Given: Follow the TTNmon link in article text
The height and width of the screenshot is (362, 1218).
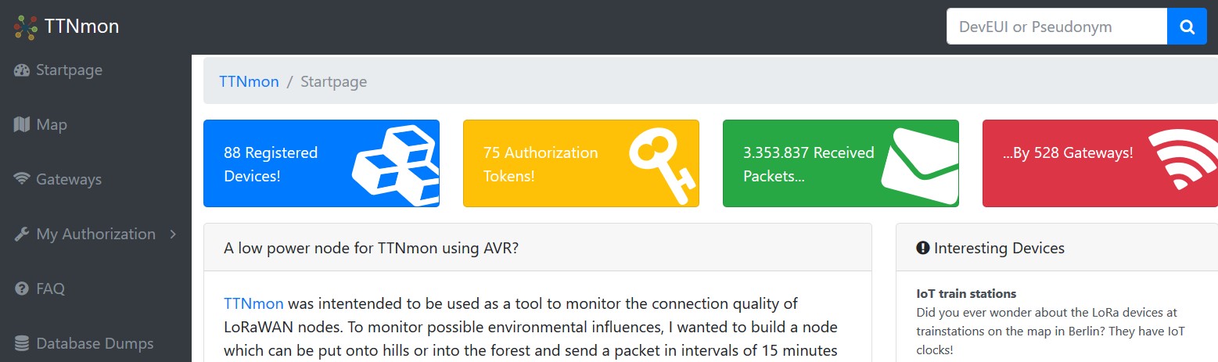Looking at the screenshot, I should pyautogui.click(x=253, y=303).
